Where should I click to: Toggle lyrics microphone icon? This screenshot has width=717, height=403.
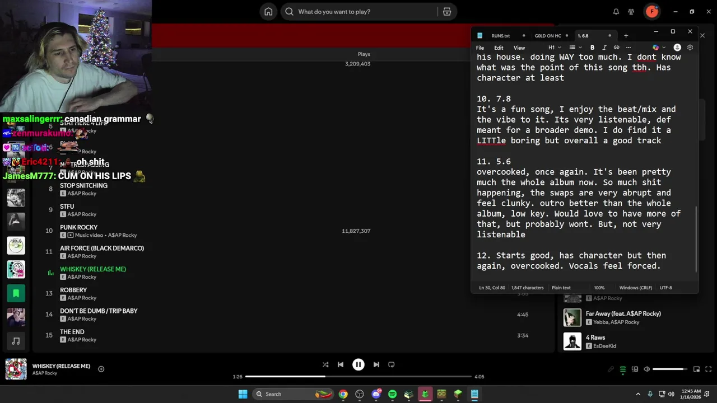point(611,369)
